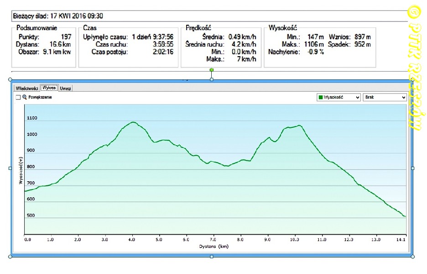Image resolution: width=427 pixels, height=274 pixels.
Task: Click the Dystans (km) axis label
Action: pos(213,246)
